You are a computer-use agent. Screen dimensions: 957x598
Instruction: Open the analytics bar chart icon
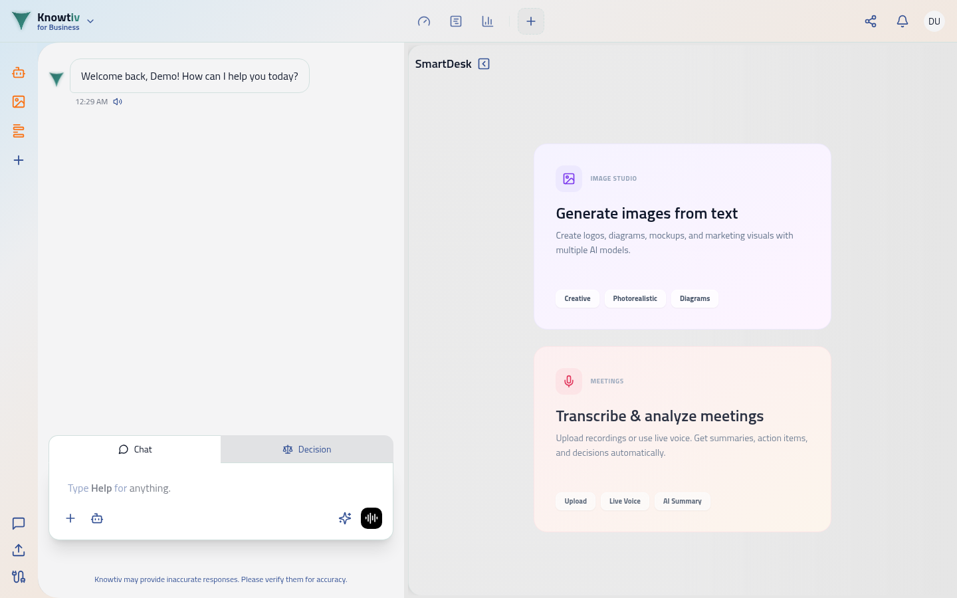488,21
